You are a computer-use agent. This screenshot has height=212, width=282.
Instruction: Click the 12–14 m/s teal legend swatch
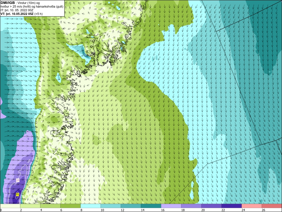[x=131, y=206]
